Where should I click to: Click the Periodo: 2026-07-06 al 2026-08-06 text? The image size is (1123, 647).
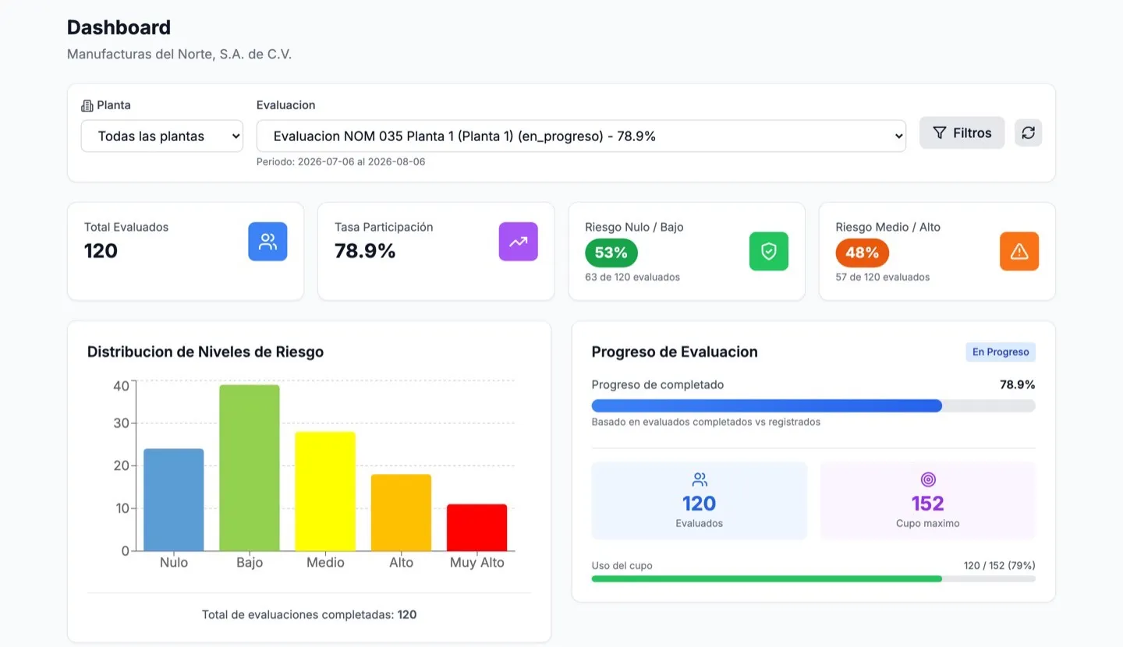click(341, 162)
